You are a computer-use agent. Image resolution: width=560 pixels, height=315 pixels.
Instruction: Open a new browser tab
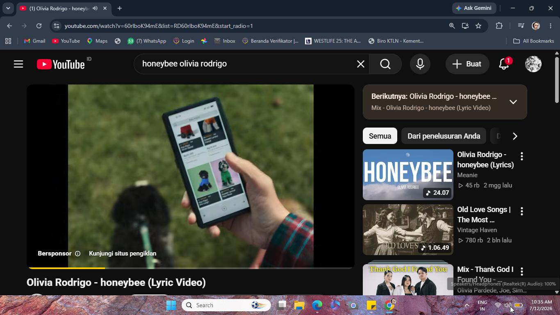coord(119,8)
